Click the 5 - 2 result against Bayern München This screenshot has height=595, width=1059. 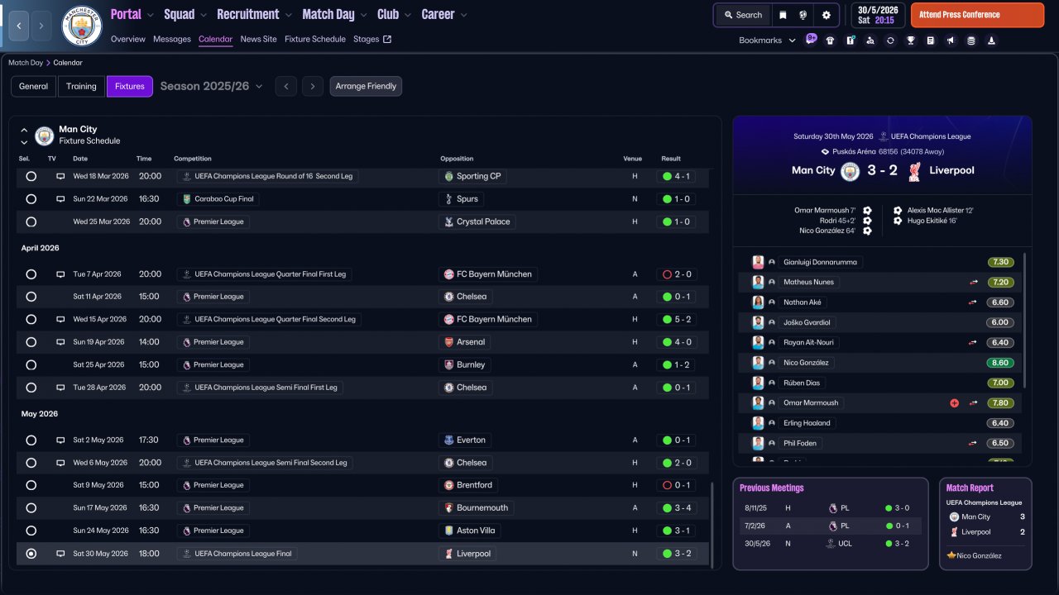pos(678,319)
